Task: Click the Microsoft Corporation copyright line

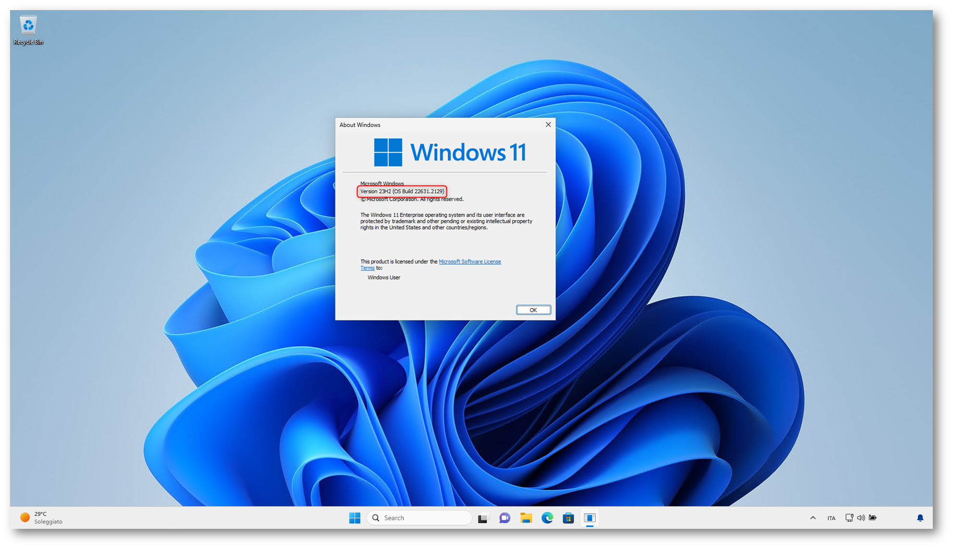Action: pyautogui.click(x=412, y=199)
